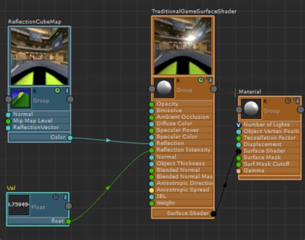
Task: Click the Displacement input port
Action: pyautogui.click(x=239, y=145)
